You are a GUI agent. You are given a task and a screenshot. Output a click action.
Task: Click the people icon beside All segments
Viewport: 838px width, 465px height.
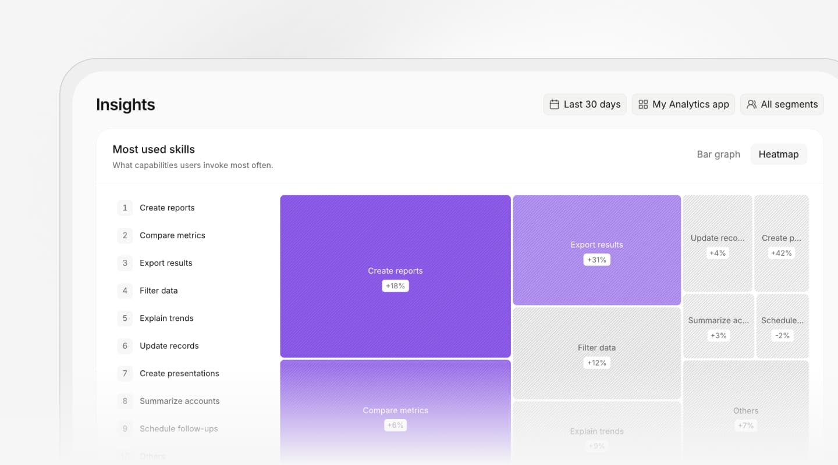751,105
